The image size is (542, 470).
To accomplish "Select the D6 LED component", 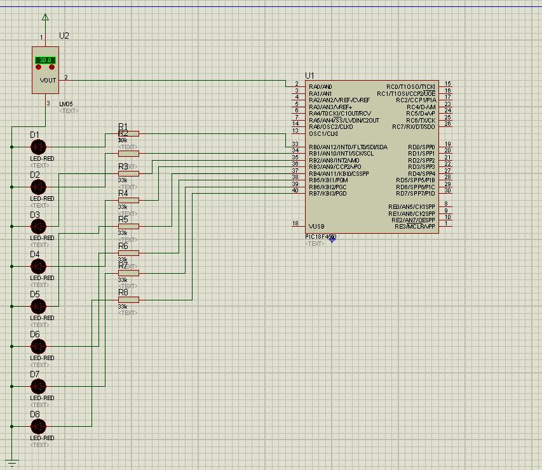I will (39, 346).
